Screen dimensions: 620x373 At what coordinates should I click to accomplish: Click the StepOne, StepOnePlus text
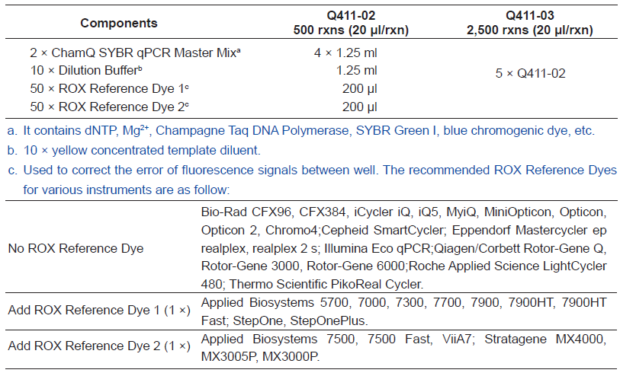point(300,320)
